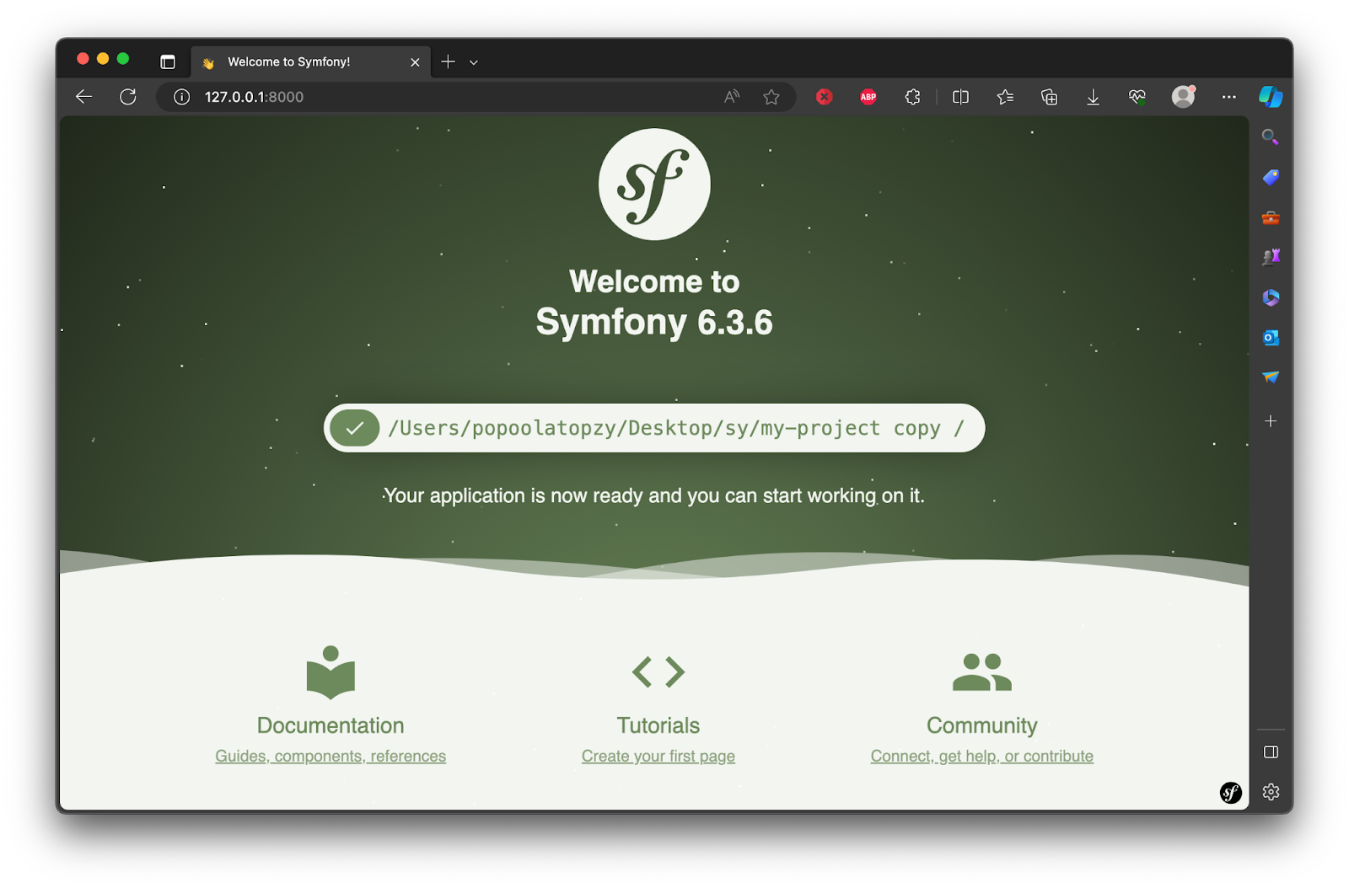The width and height of the screenshot is (1349, 888).
Task: Open sidebar Search tool
Action: click(x=1271, y=137)
